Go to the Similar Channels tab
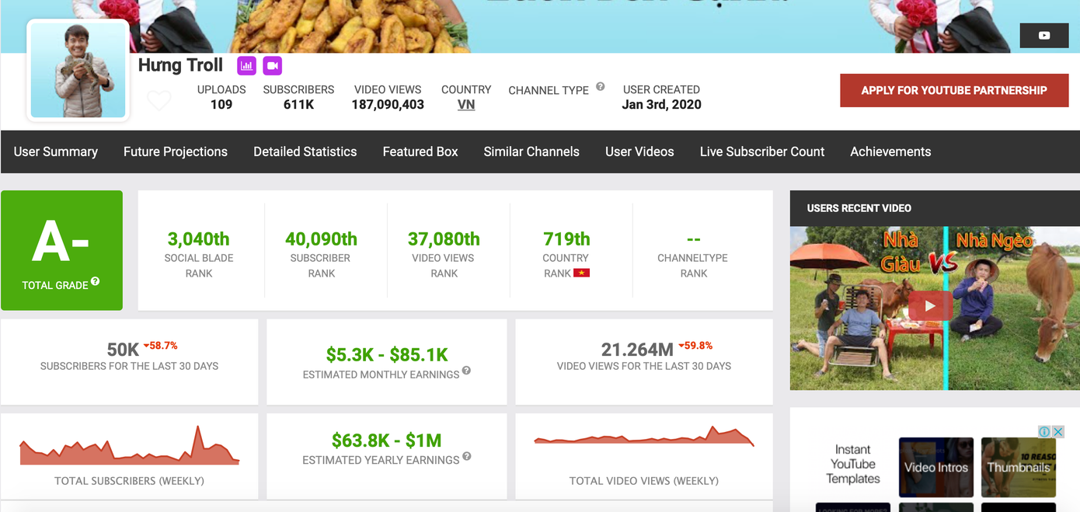The height and width of the screenshot is (512, 1080). point(531,152)
